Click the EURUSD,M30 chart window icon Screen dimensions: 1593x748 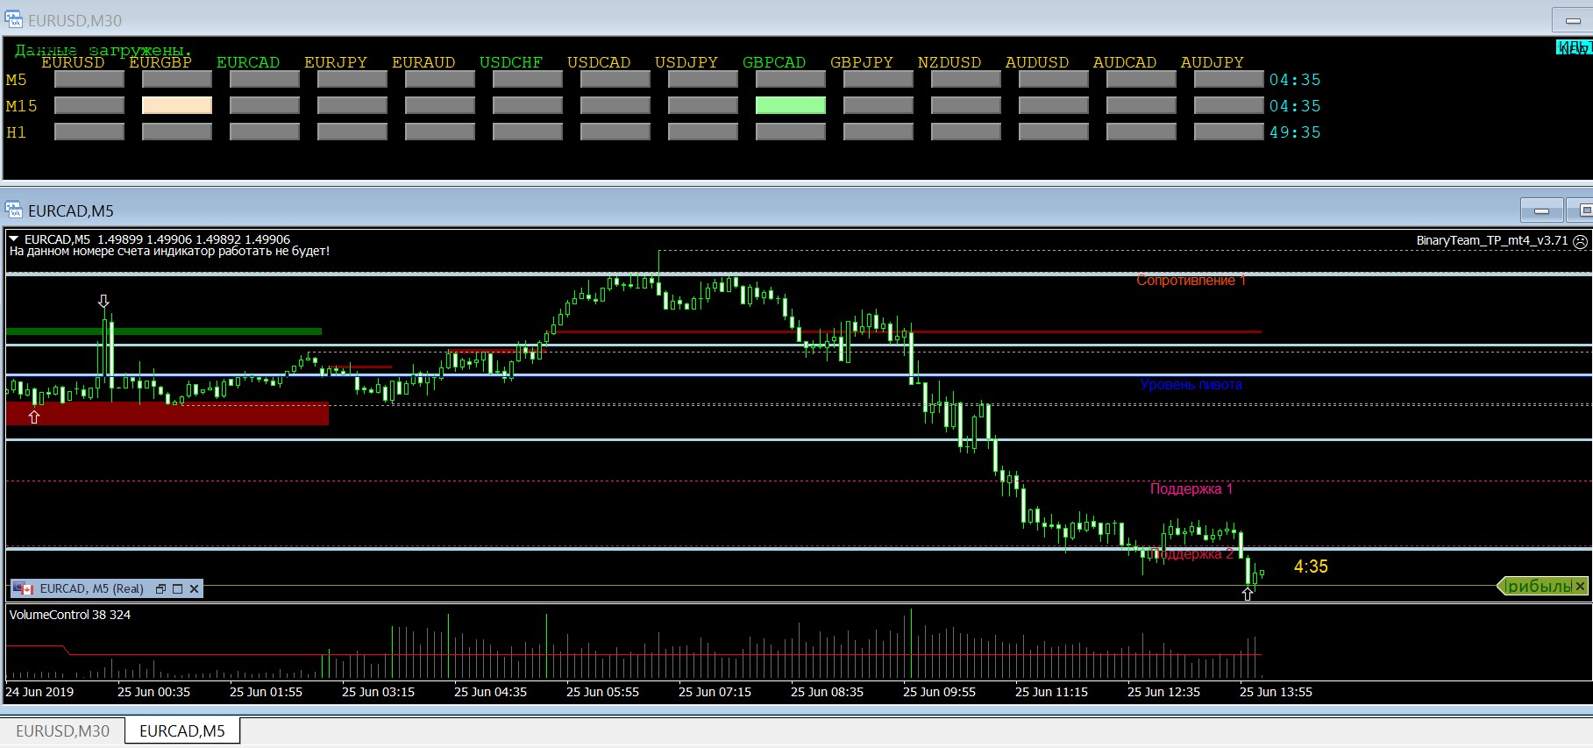(x=13, y=19)
